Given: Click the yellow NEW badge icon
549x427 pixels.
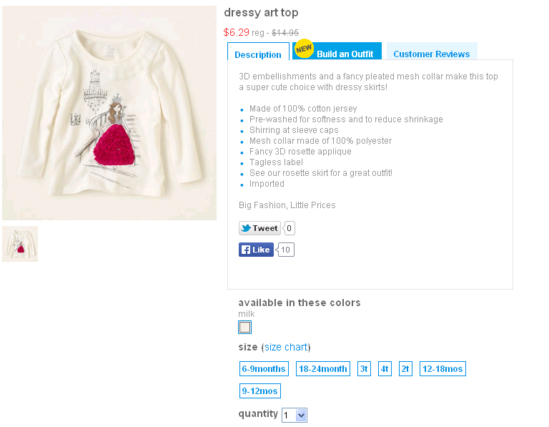Looking at the screenshot, I should pos(304,49).
